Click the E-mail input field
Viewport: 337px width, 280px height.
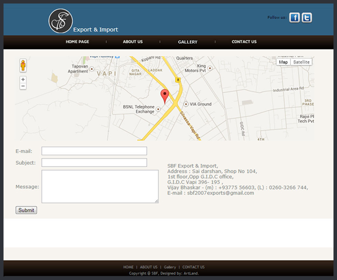[x=94, y=151]
